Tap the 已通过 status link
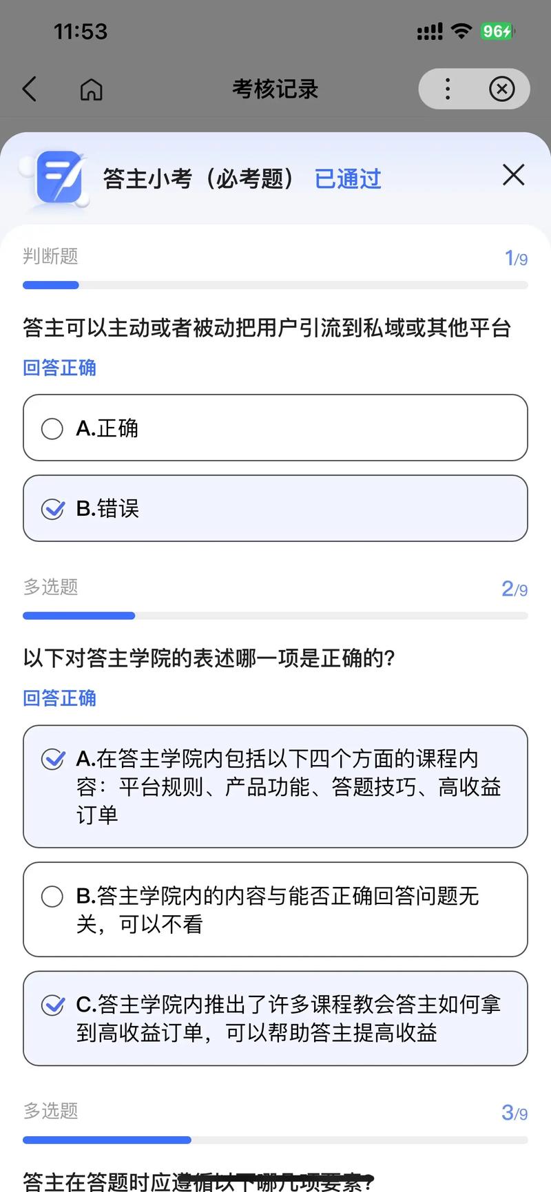 click(x=347, y=179)
